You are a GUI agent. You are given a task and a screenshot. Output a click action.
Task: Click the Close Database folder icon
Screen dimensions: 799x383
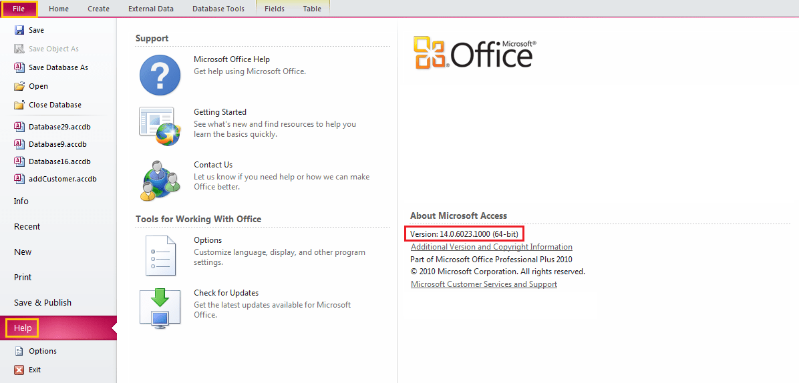click(19, 105)
